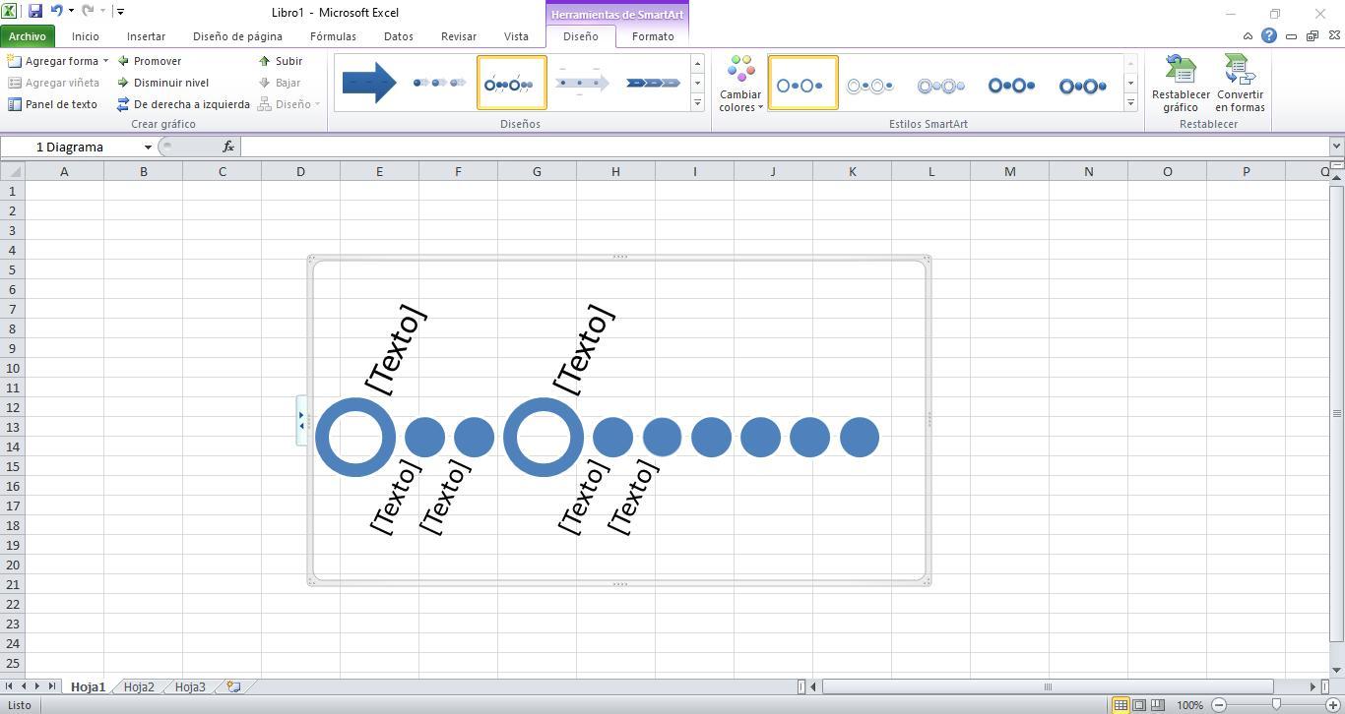The width and height of the screenshot is (1345, 714).
Task: Click the insert function fx icon
Action: pos(228,147)
